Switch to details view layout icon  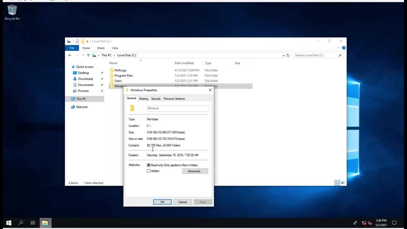pos(337,183)
